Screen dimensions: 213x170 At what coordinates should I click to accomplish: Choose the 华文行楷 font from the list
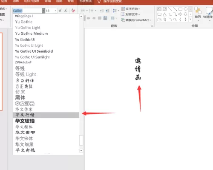pyautogui.click(x=46, y=115)
